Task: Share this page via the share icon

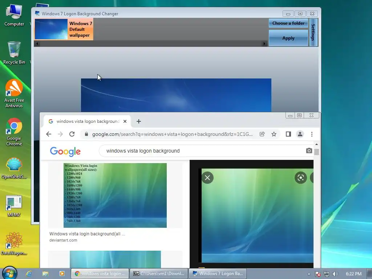Action: [x=262, y=134]
